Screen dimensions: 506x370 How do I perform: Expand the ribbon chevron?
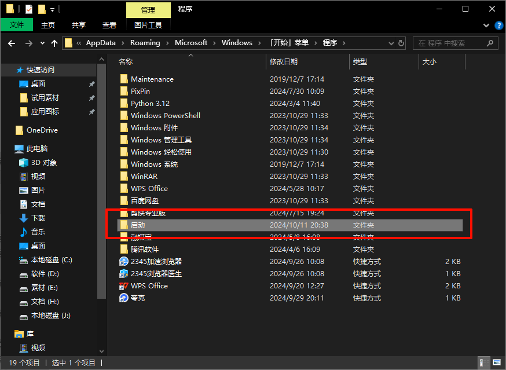(x=486, y=25)
